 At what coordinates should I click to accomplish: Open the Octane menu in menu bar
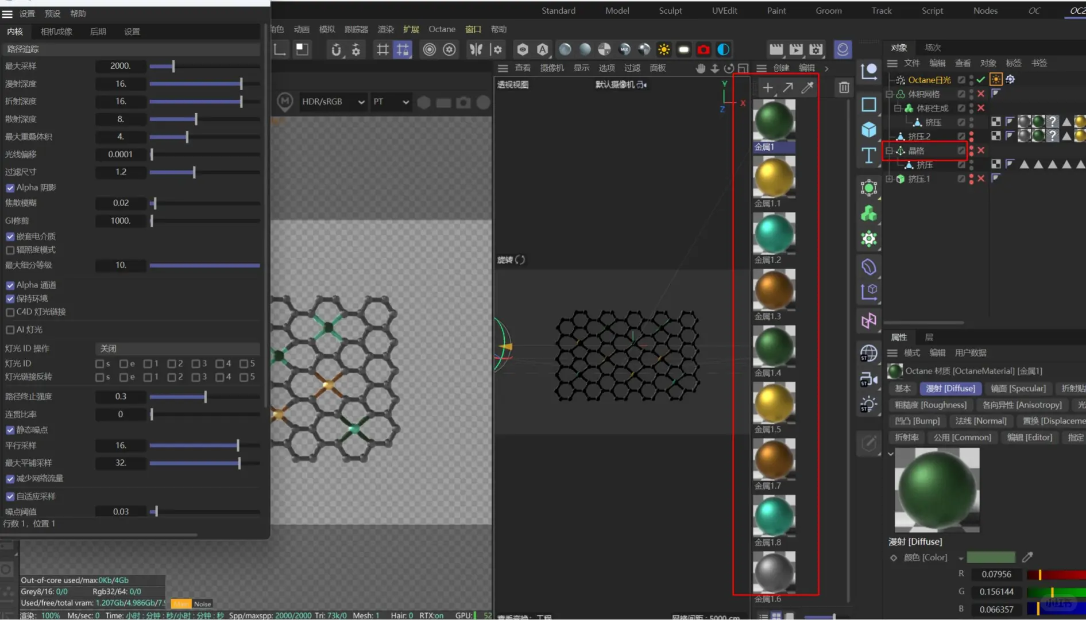click(x=442, y=29)
